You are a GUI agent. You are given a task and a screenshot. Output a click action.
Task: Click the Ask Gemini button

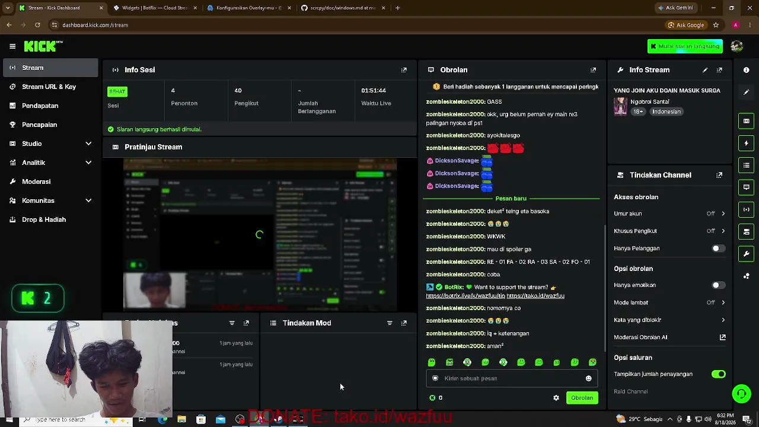[675, 8]
